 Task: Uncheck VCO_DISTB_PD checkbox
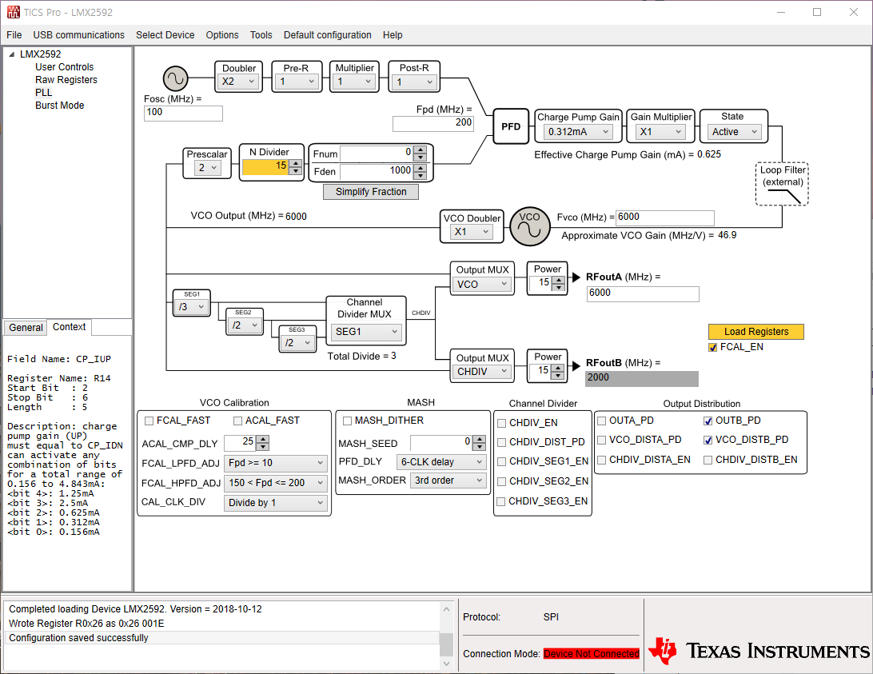pyautogui.click(x=708, y=440)
